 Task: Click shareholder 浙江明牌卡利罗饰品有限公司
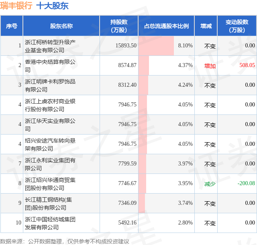tap(50, 86)
